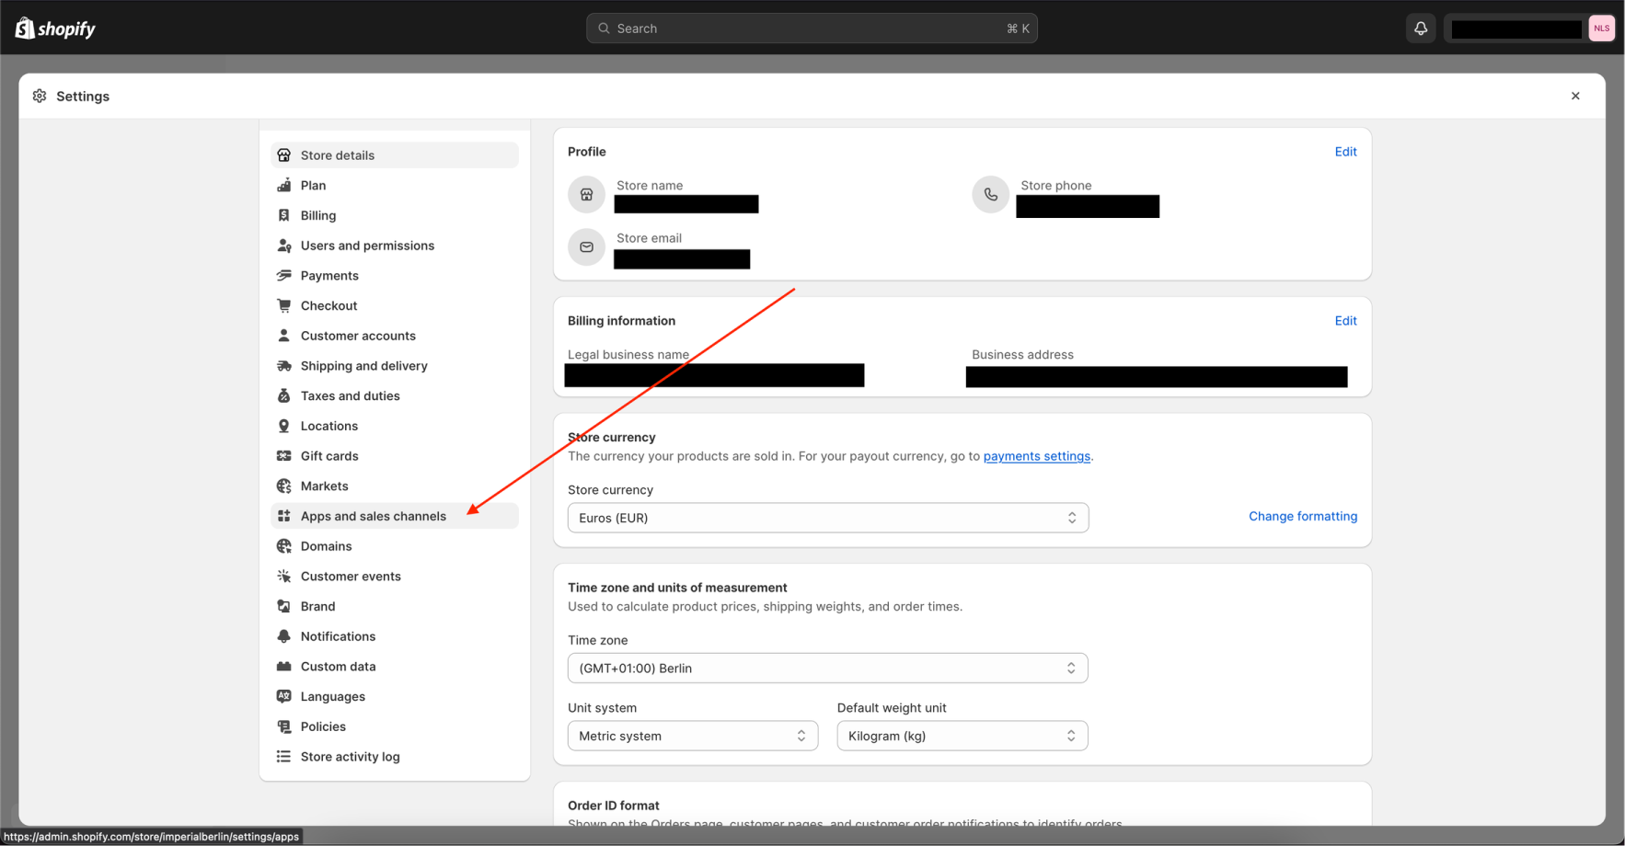The image size is (1625, 846).
Task: Select the Payments card icon in sidebar
Action: 283,275
